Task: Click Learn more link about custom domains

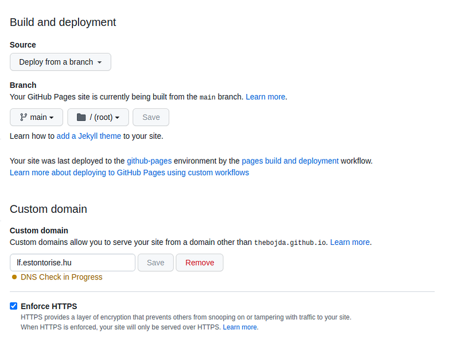Action: click(350, 242)
